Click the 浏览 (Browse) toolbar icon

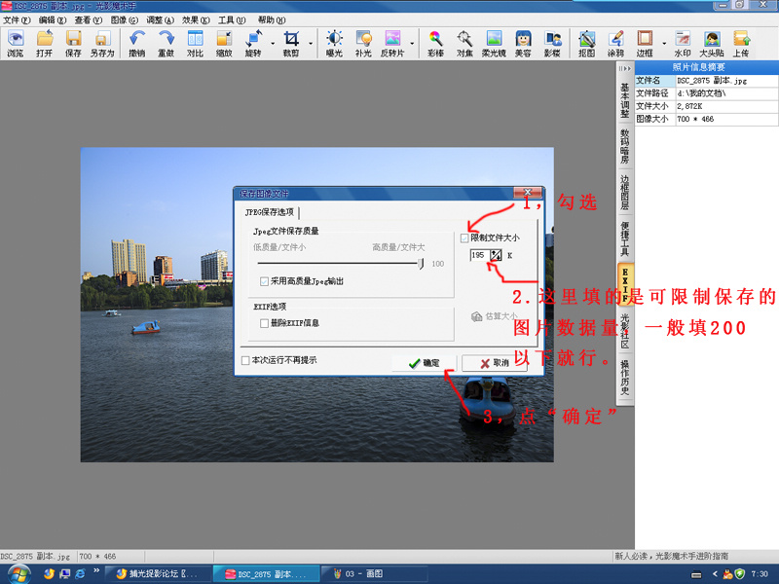pos(16,43)
